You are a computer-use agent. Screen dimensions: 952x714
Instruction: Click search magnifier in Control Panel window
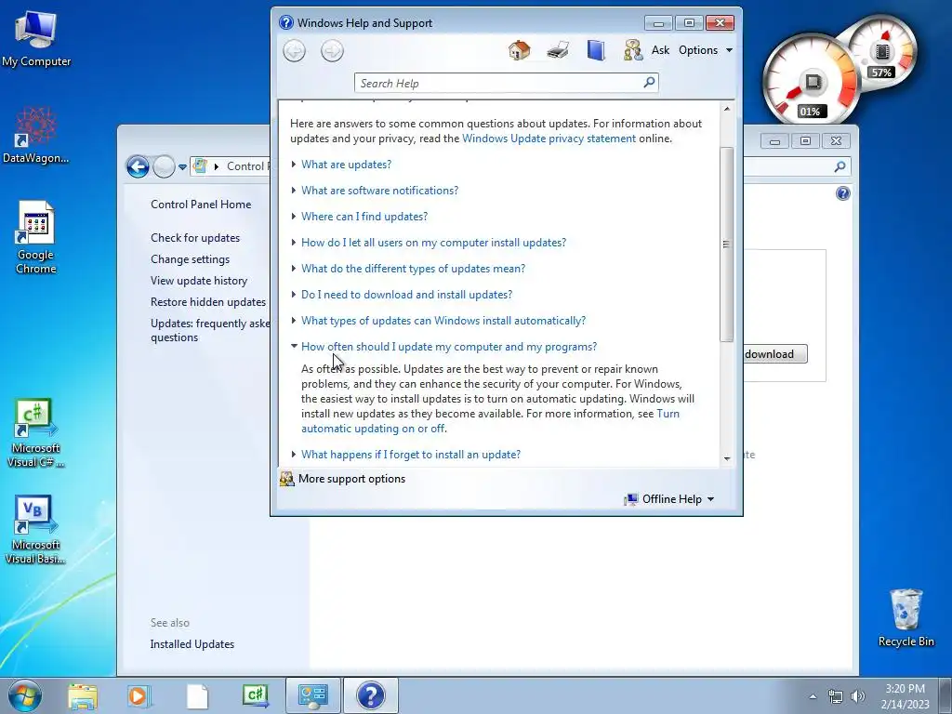[x=840, y=166]
